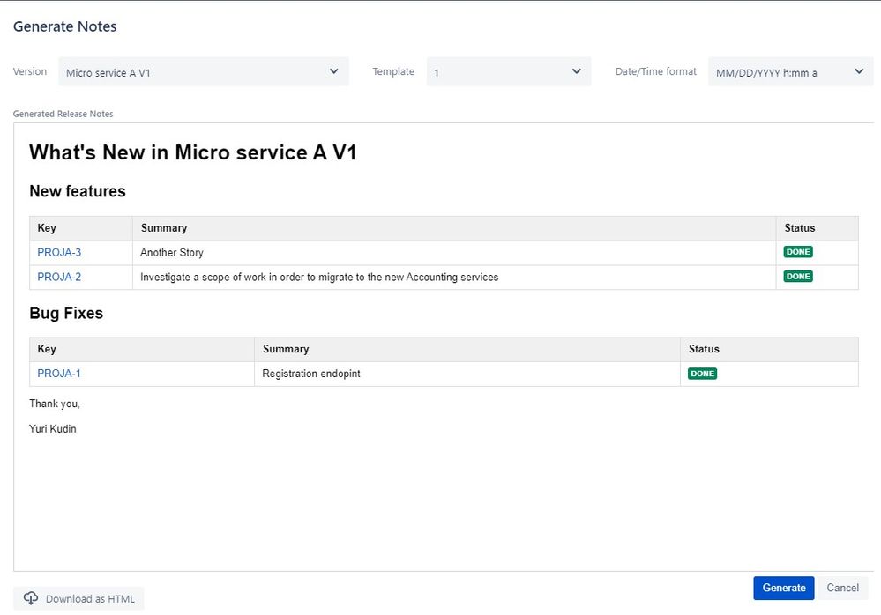Click the cloud download icon

tap(31, 599)
